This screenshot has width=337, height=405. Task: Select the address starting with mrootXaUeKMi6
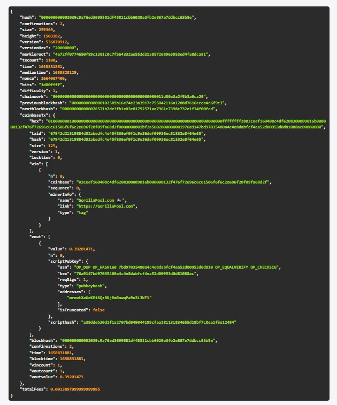(109, 297)
